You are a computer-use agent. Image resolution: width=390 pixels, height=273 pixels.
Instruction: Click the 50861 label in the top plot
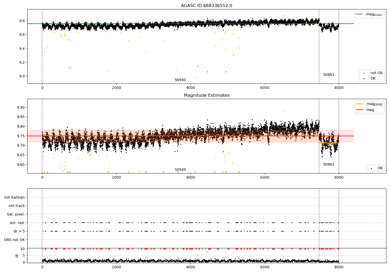click(329, 75)
